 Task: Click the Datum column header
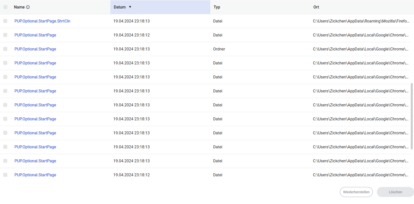click(x=120, y=7)
